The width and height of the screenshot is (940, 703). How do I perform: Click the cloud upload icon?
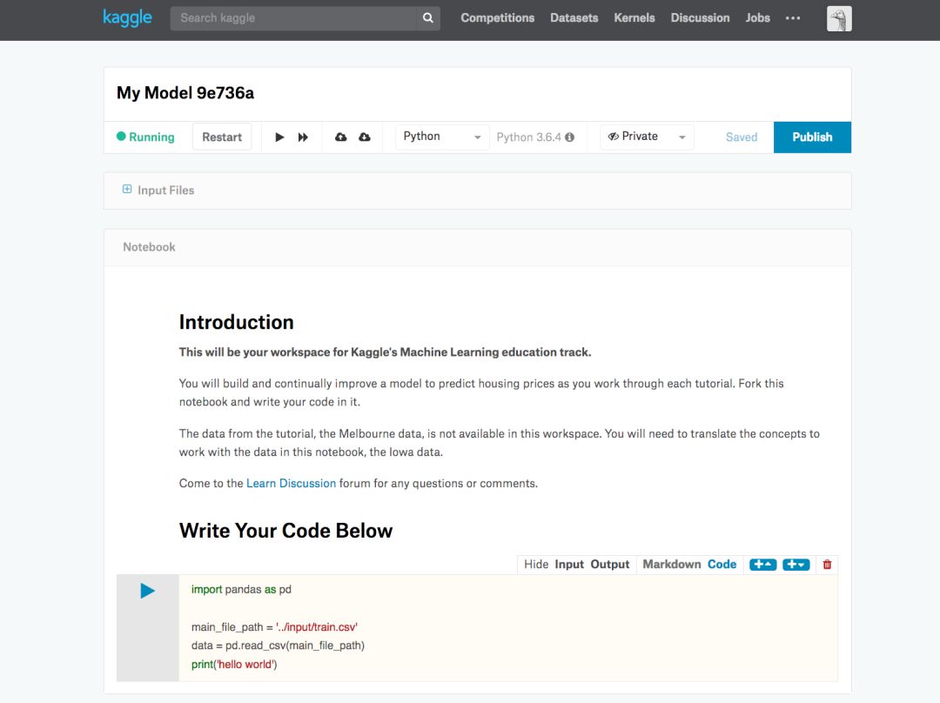(x=341, y=137)
